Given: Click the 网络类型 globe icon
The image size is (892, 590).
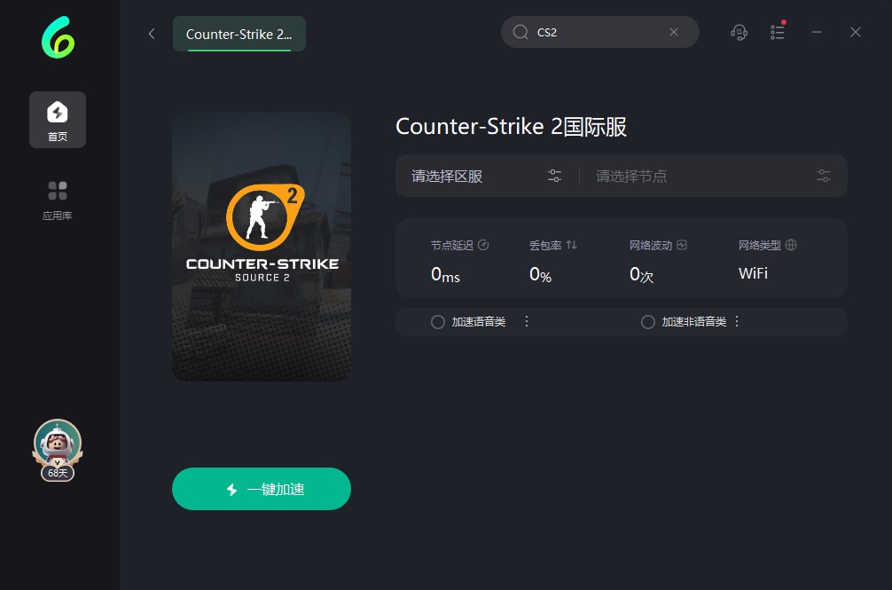Looking at the screenshot, I should (791, 245).
